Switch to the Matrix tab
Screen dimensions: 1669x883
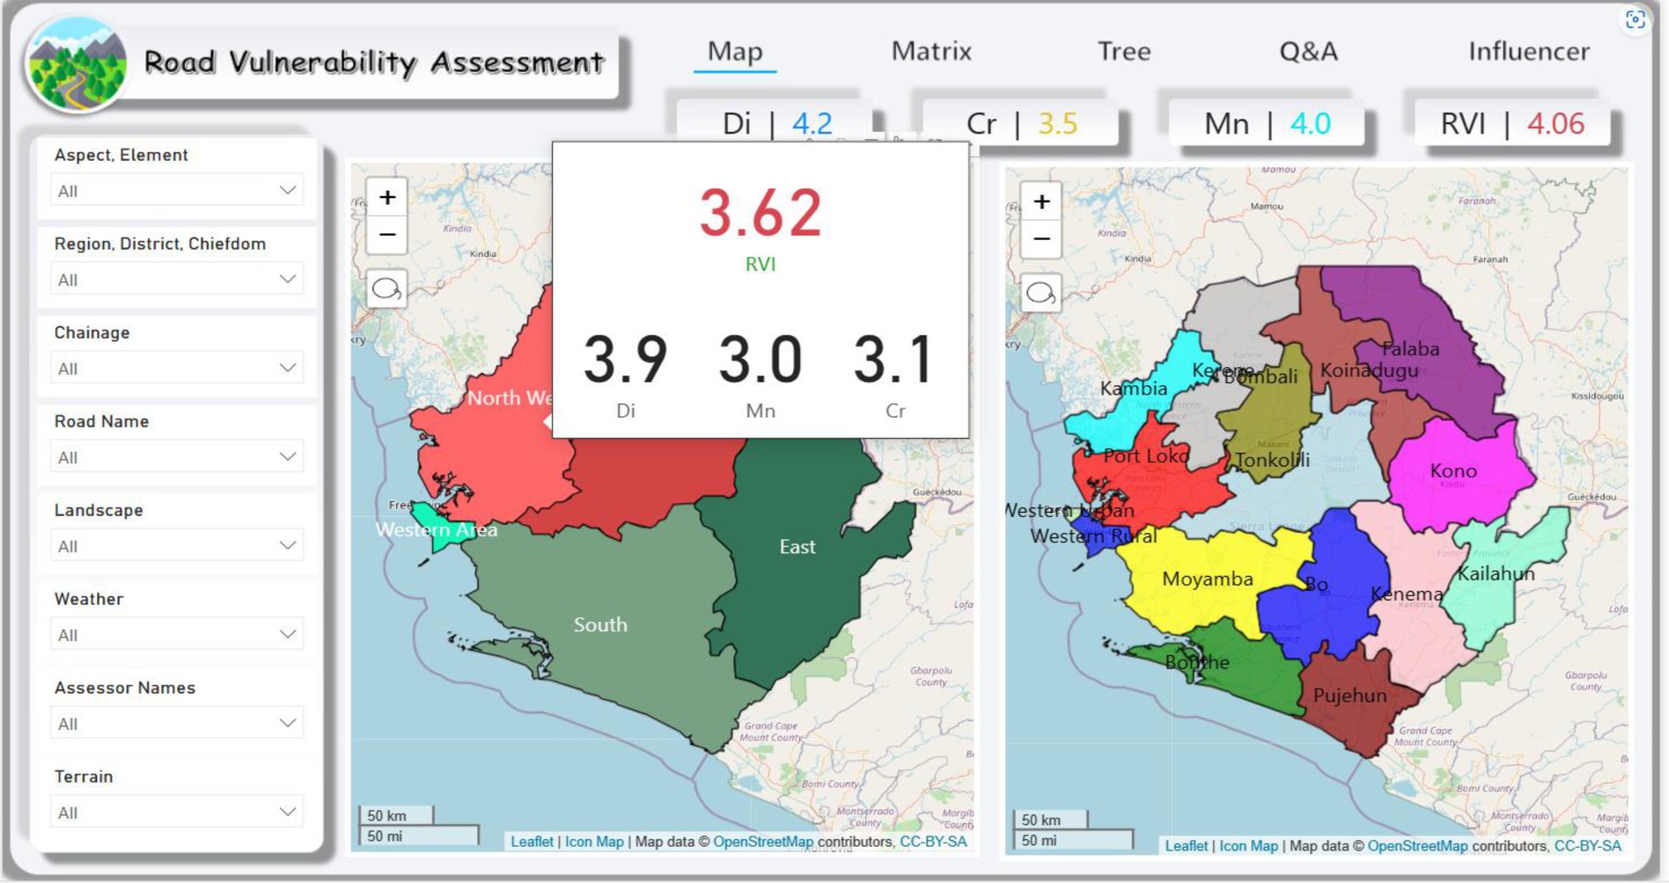pos(930,52)
